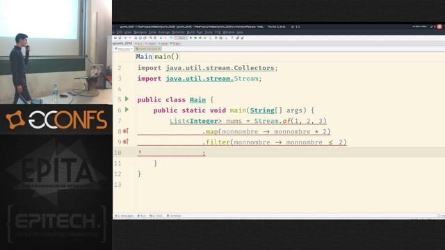This screenshot has height=250, width=445.
Task: Click 'String' type in main signature
Action: tap(262, 110)
